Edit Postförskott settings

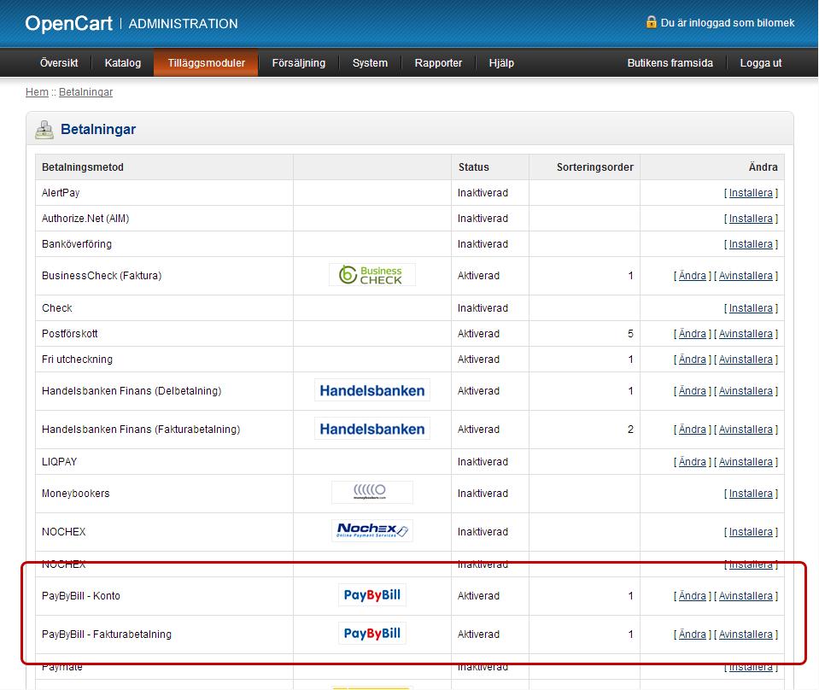(692, 333)
